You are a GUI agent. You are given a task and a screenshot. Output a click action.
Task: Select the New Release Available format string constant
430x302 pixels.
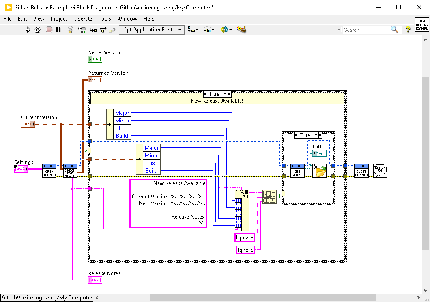tap(169, 203)
